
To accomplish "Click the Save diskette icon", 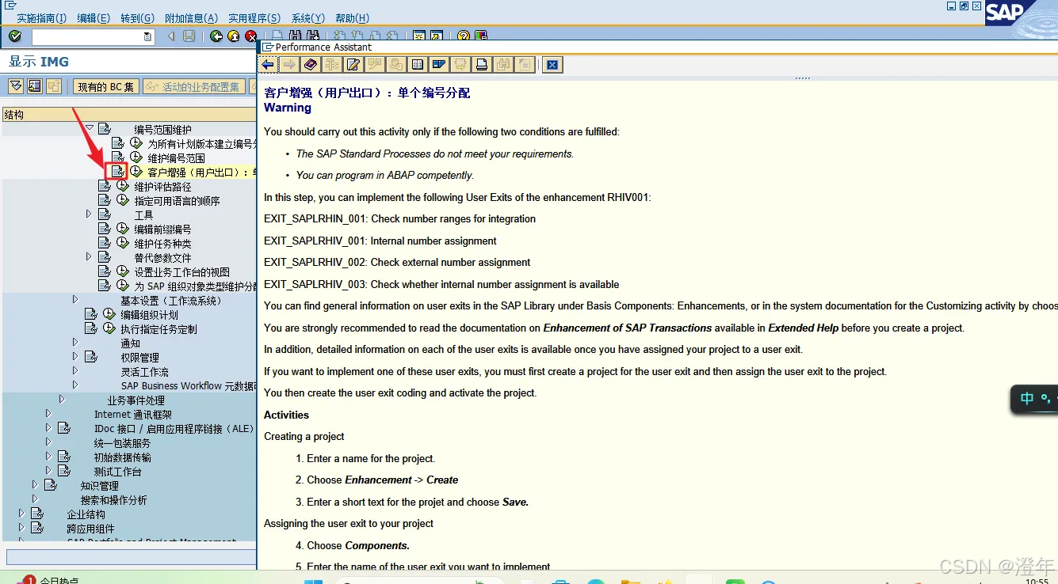I will [x=189, y=36].
